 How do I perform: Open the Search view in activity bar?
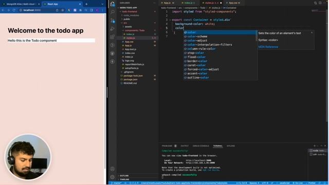113,12
